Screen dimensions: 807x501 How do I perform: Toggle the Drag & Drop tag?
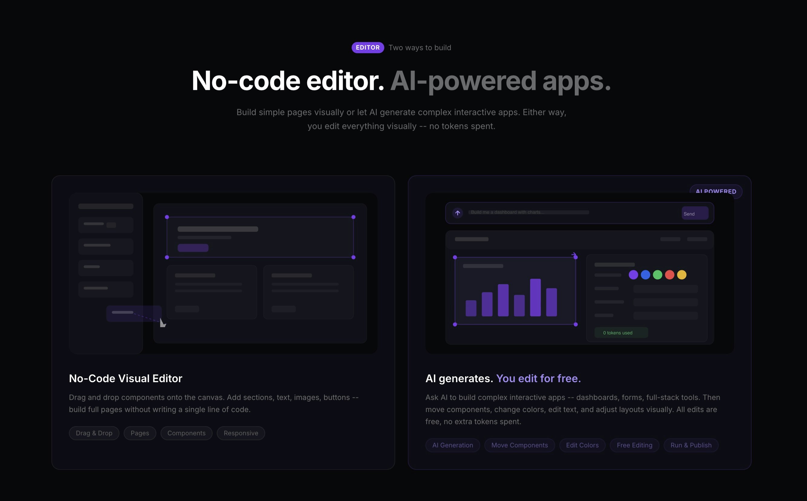[x=94, y=433]
